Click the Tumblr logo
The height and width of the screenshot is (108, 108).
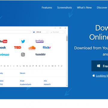point(40,54)
